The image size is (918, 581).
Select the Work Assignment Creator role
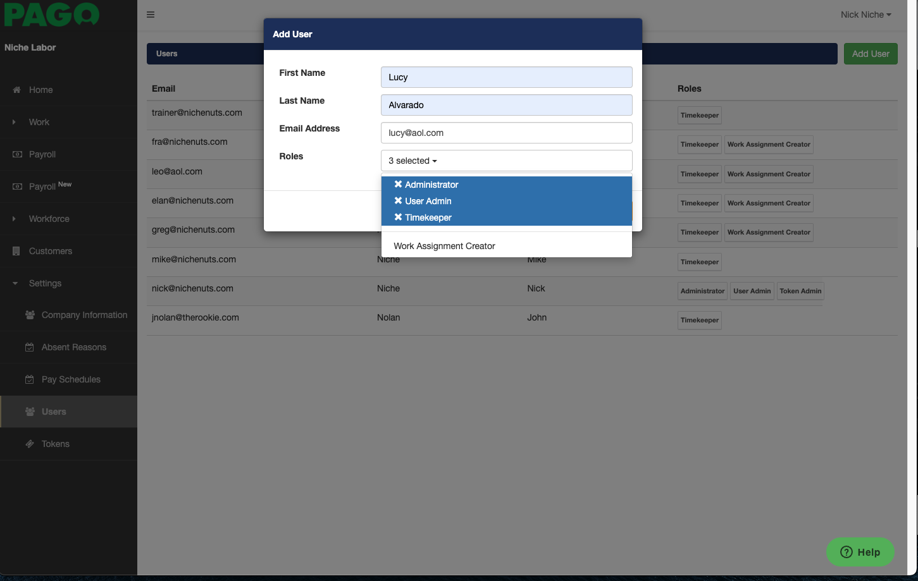(444, 246)
